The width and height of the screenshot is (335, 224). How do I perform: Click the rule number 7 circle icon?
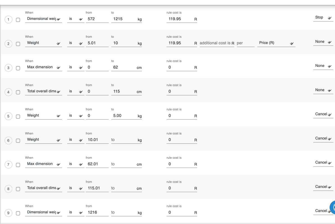pos(8,164)
